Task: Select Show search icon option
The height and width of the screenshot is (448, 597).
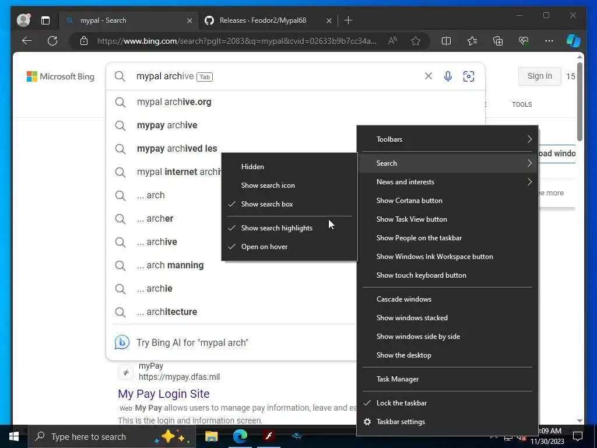Action: click(x=289, y=185)
